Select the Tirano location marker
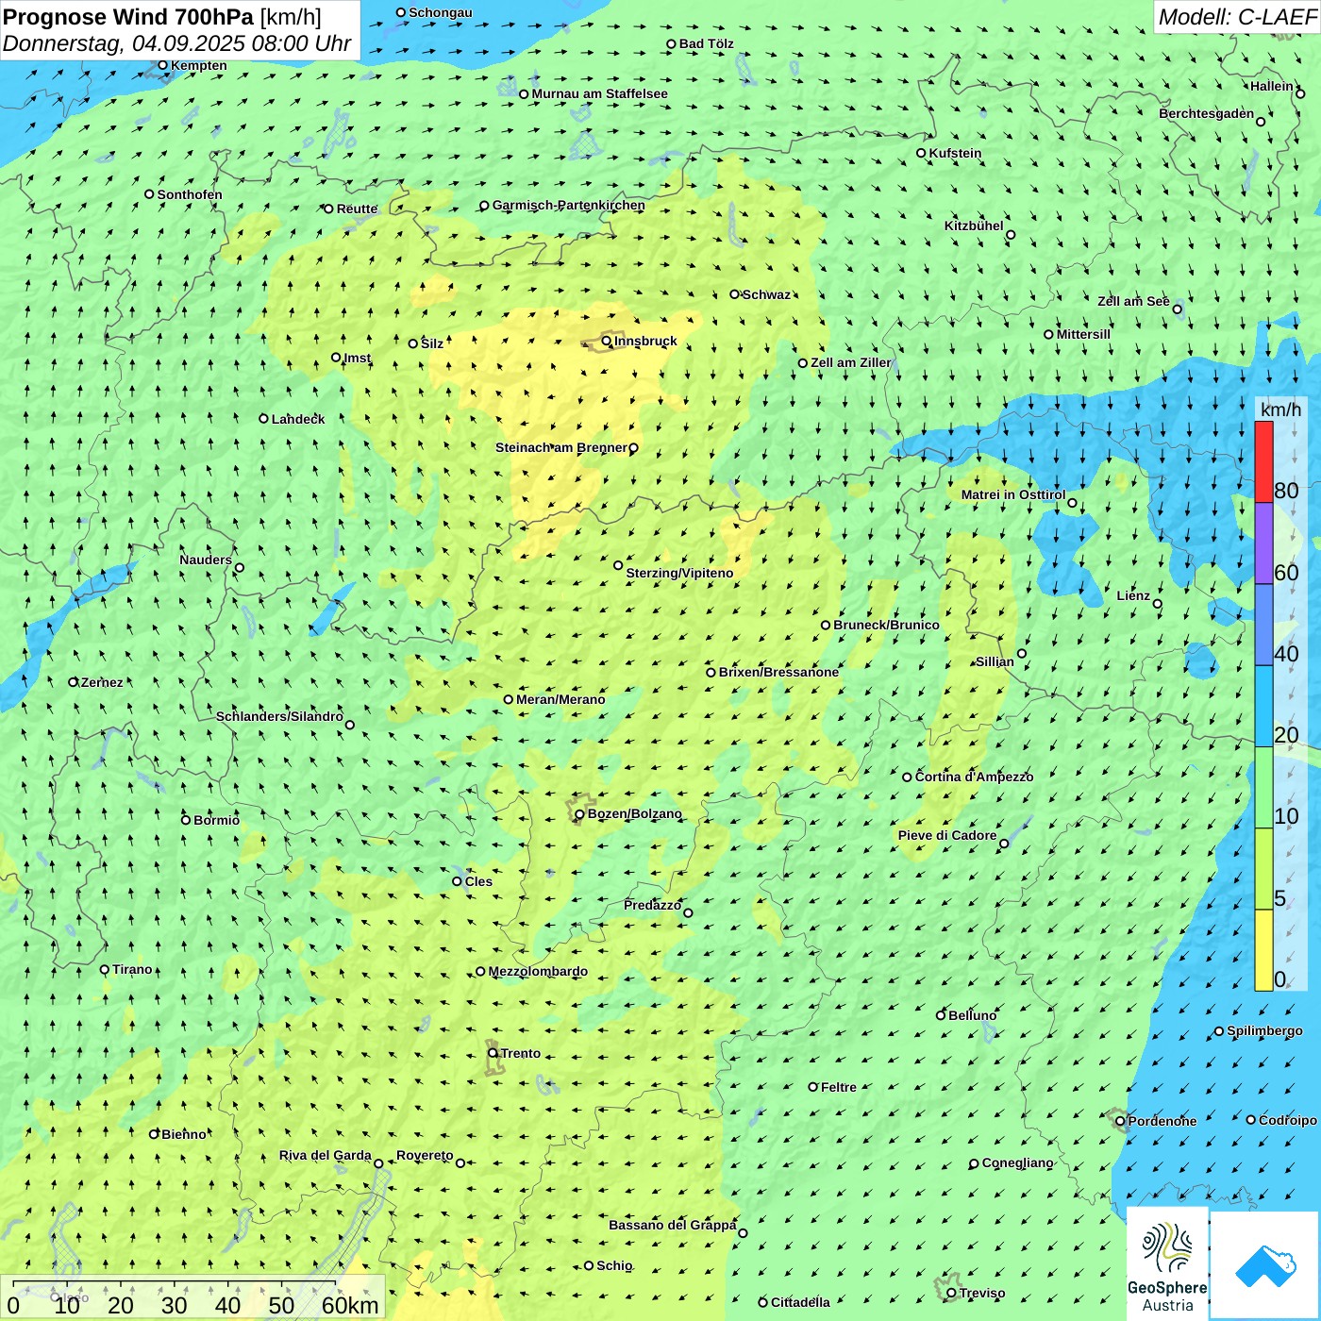The height and width of the screenshot is (1321, 1321). 105,969
